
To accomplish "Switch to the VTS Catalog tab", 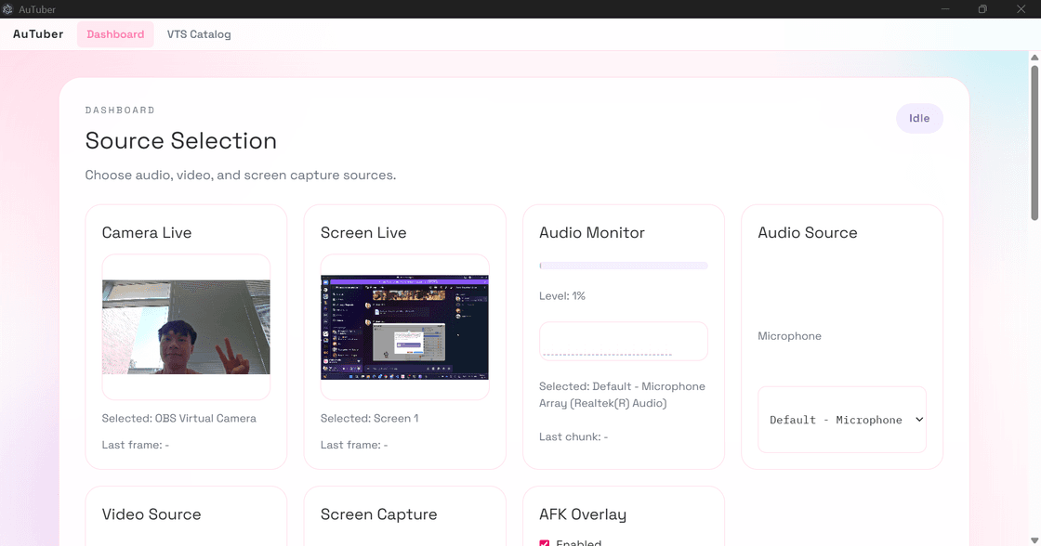I will point(199,34).
